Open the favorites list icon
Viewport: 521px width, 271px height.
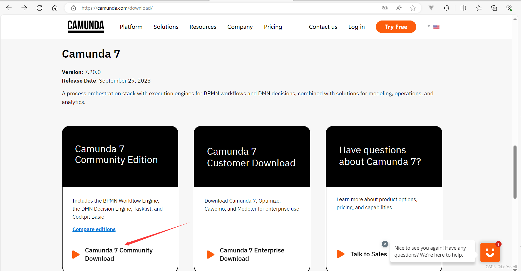(x=479, y=8)
